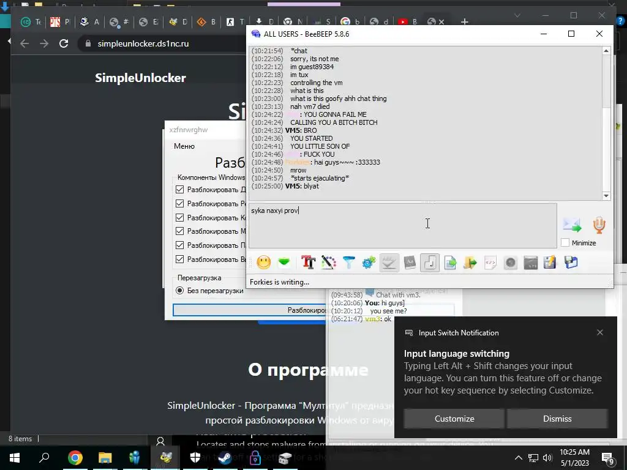Record a voice message with microphone icon

pos(599,225)
